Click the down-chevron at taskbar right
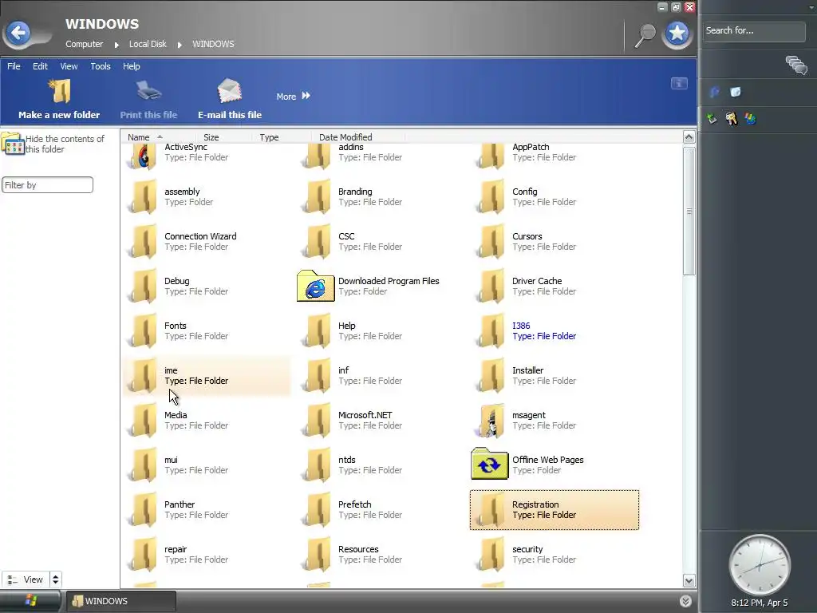Viewport: 817px width, 613px height. click(685, 601)
